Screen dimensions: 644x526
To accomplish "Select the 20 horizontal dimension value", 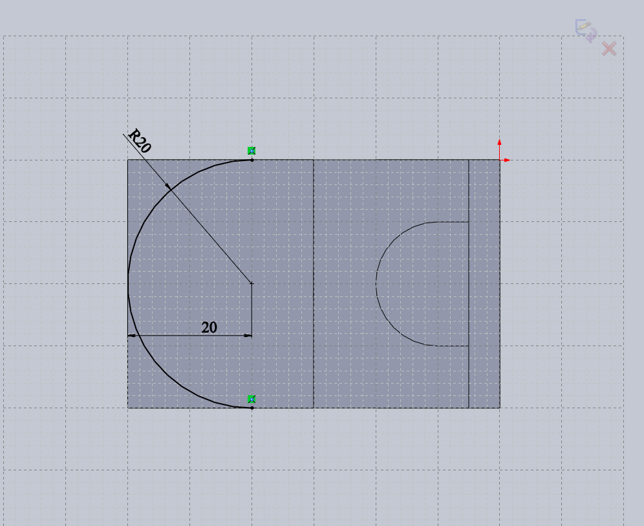I will tap(209, 327).
